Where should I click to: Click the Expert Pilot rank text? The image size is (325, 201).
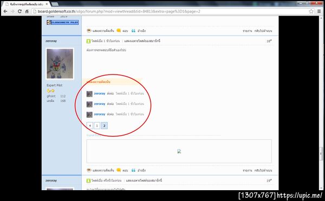(54, 85)
